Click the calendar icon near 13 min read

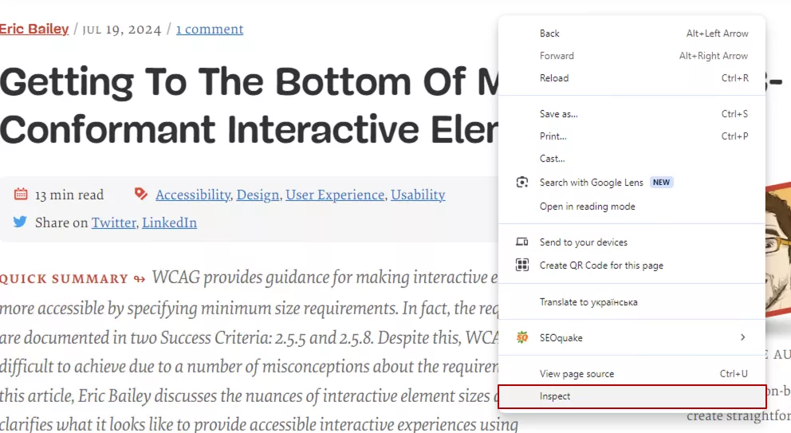click(21, 194)
